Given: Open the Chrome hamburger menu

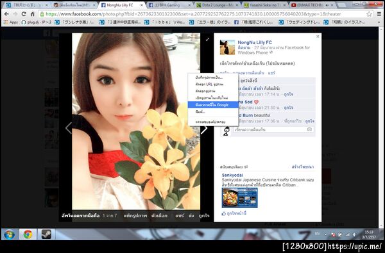Looking at the screenshot, I should click(379, 14).
